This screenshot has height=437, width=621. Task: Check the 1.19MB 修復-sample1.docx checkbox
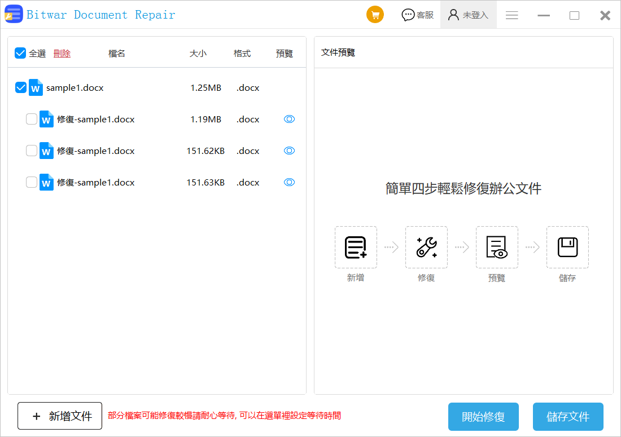click(x=32, y=119)
